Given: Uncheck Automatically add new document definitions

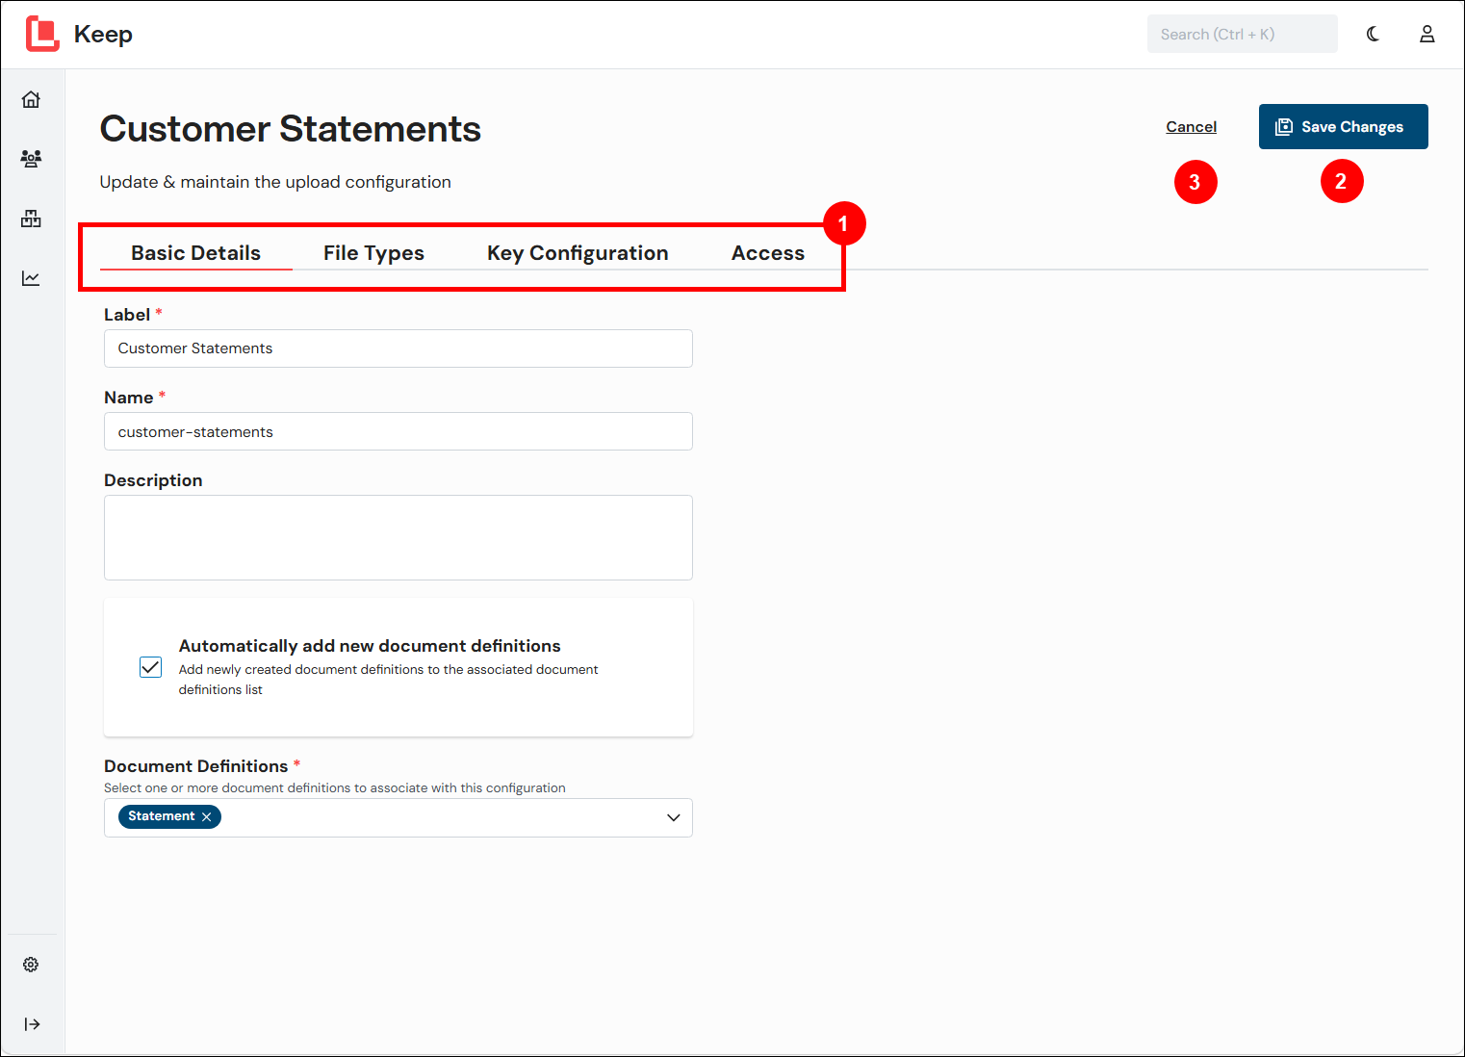Looking at the screenshot, I should [x=151, y=667].
